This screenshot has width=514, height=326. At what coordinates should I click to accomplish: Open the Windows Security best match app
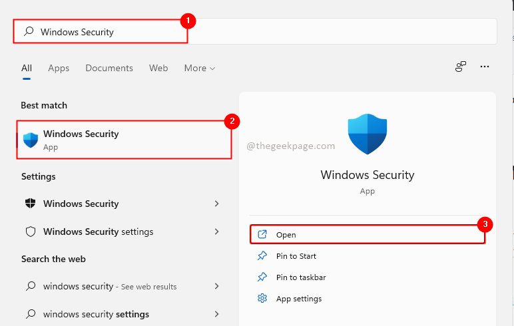click(124, 140)
